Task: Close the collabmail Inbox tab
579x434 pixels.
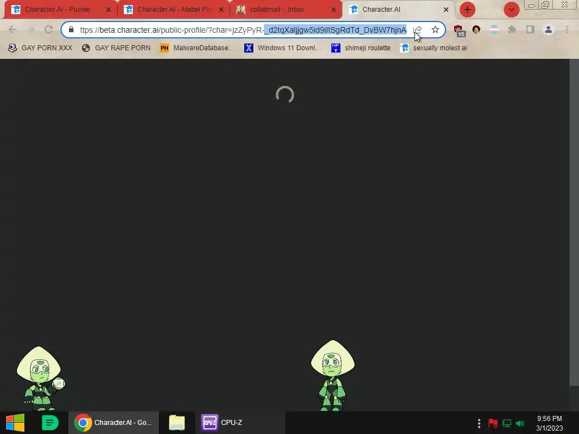Action: click(334, 10)
